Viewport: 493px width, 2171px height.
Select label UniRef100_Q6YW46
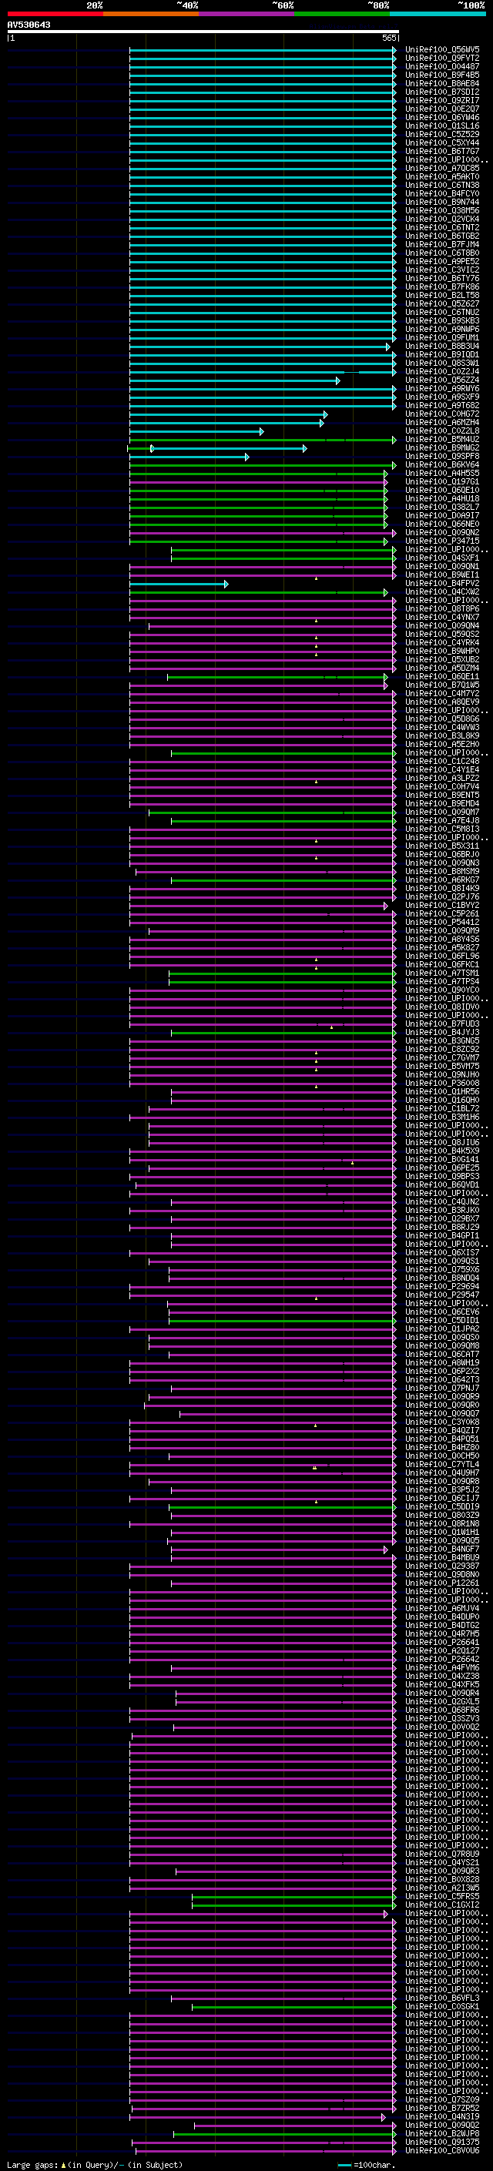tap(442, 117)
